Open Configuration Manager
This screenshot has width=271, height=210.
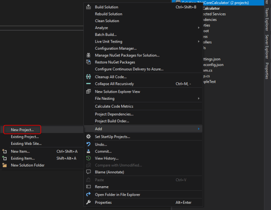point(115,48)
